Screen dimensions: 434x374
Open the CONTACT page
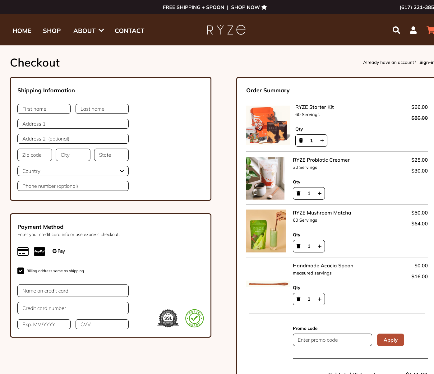coord(130,31)
